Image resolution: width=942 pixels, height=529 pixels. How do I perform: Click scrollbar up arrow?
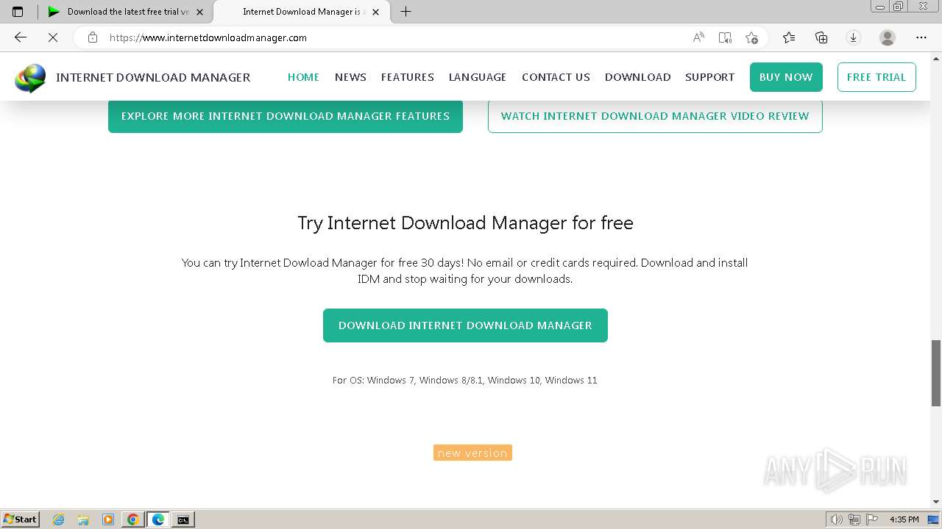pyautogui.click(x=936, y=57)
